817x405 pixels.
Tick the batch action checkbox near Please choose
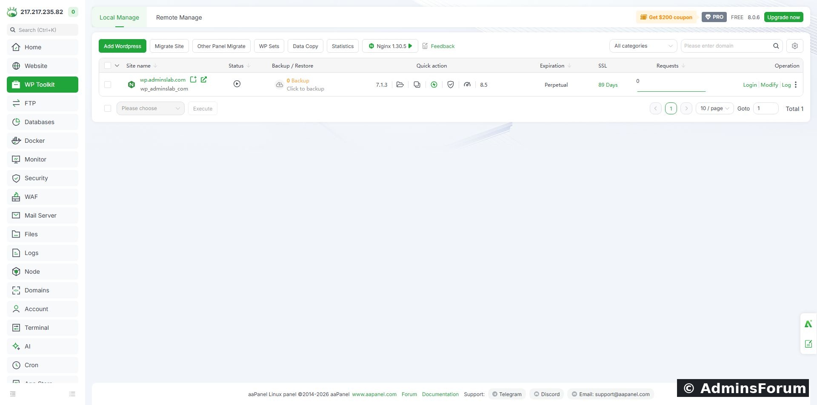(x=108, y=108)
